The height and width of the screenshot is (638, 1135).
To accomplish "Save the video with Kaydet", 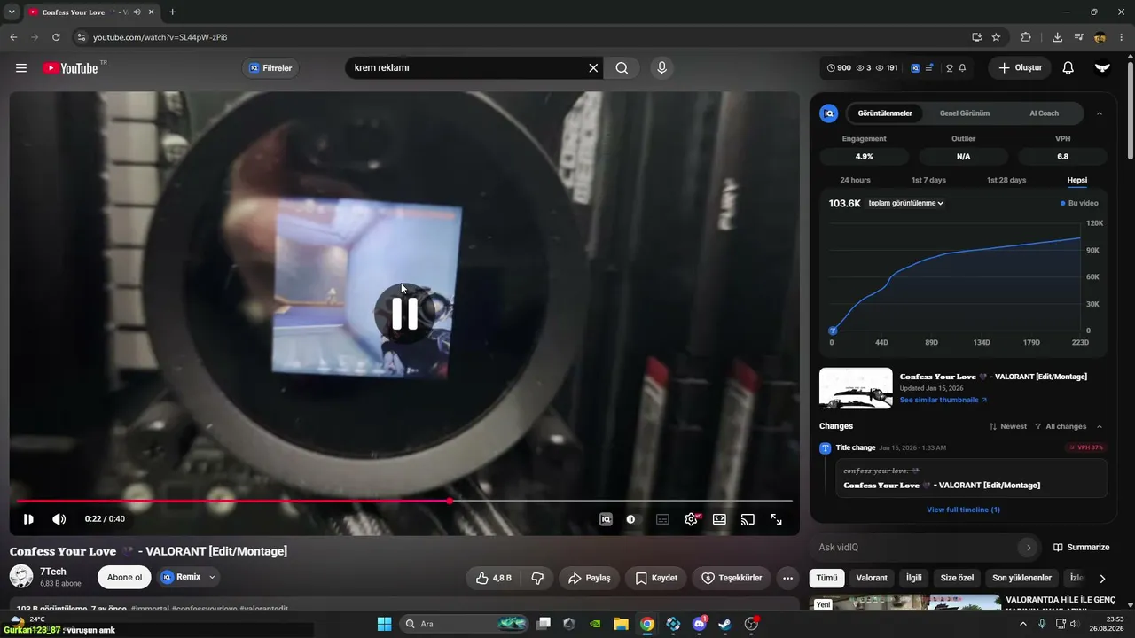I will [x=656, y=578].
